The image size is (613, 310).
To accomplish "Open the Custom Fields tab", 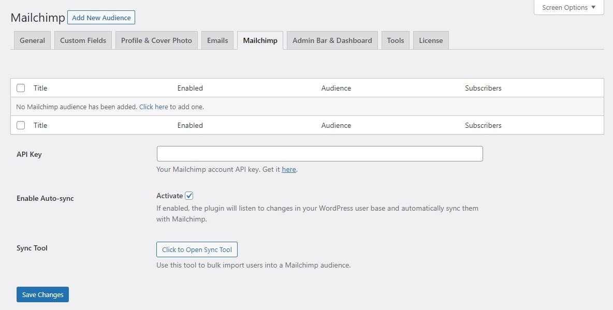I will tap(83, 41).
